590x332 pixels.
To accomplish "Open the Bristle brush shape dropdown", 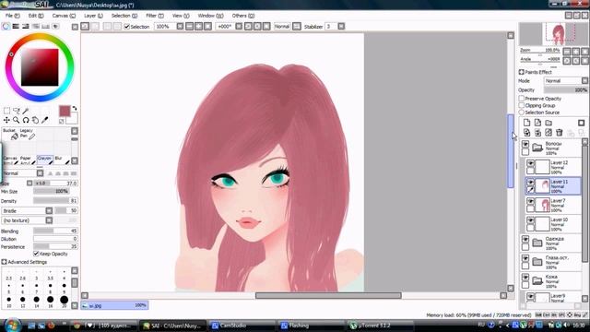I will point(27,211).
